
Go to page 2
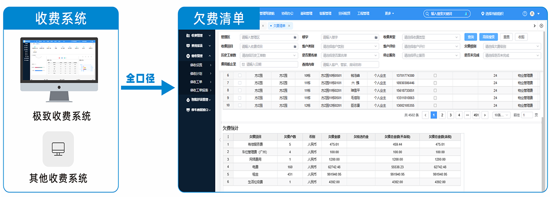pyautogui.click(x=442, y=115)
